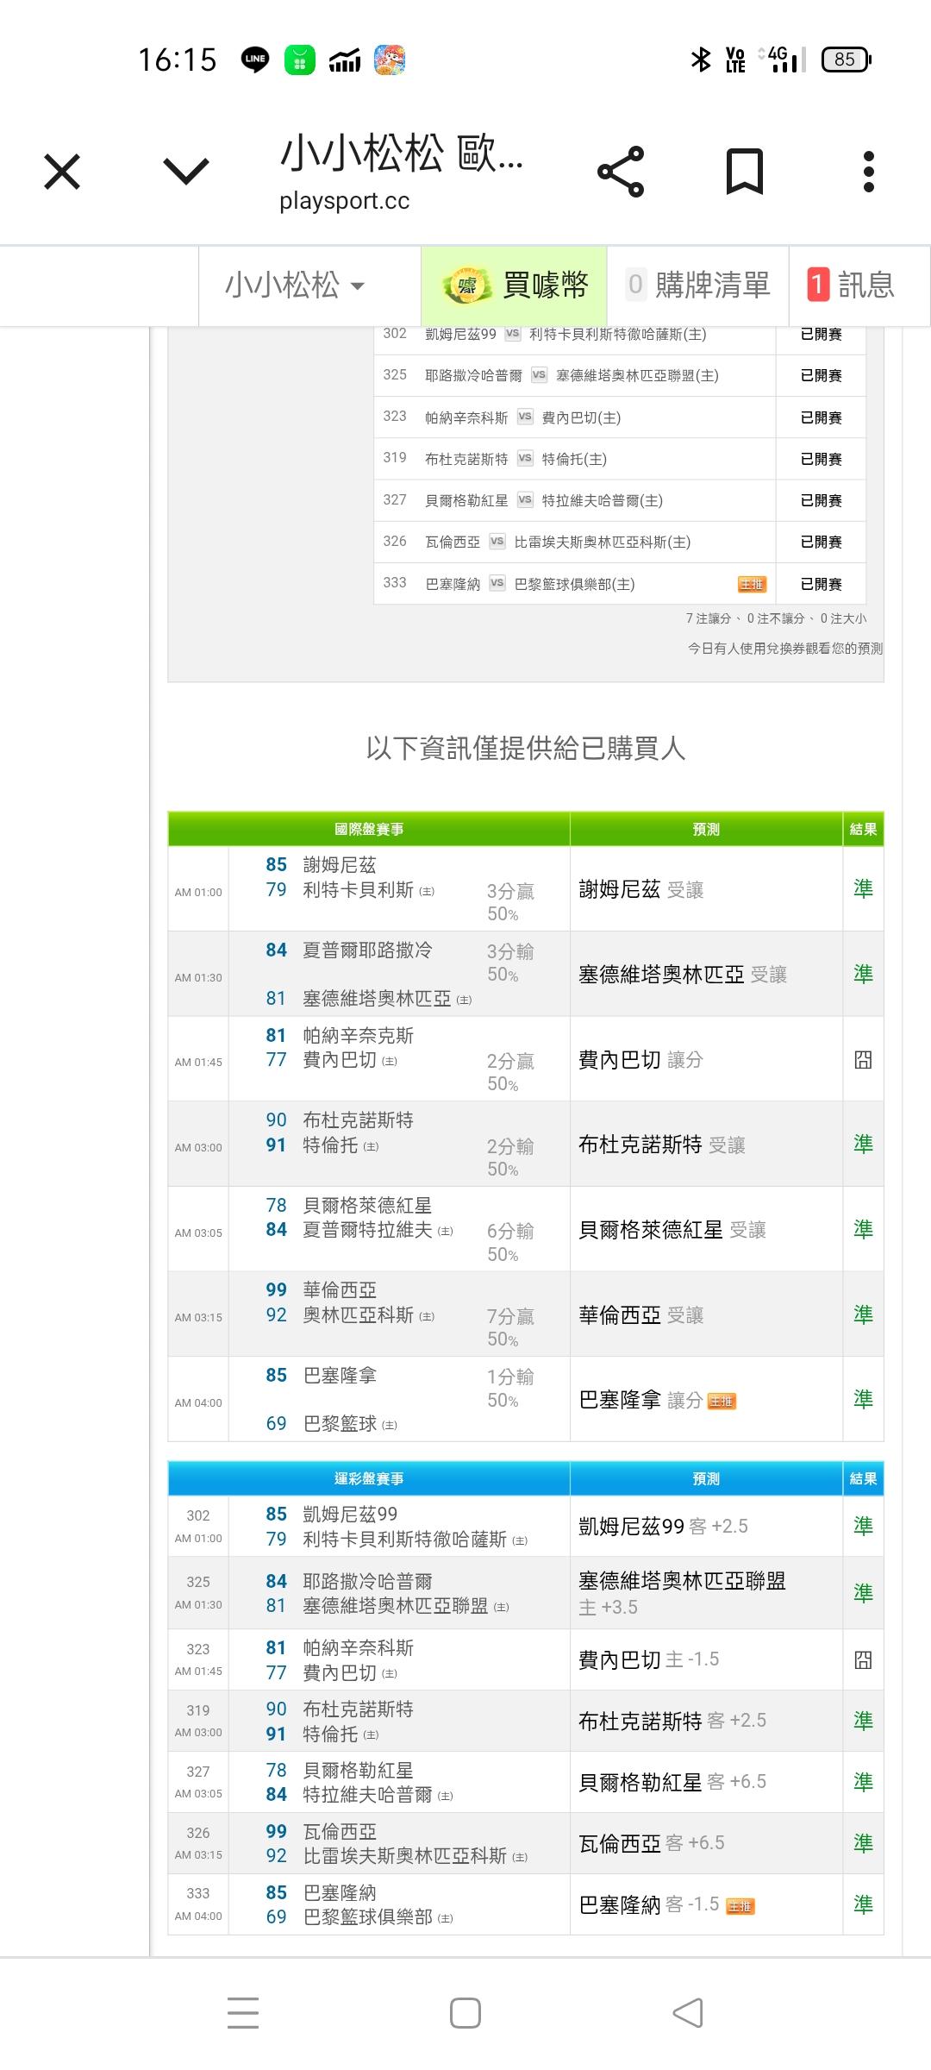Screen dimensions: 931x2070
Task: Tap the game app notification icon in status bar
Action: tap(390, 60)
